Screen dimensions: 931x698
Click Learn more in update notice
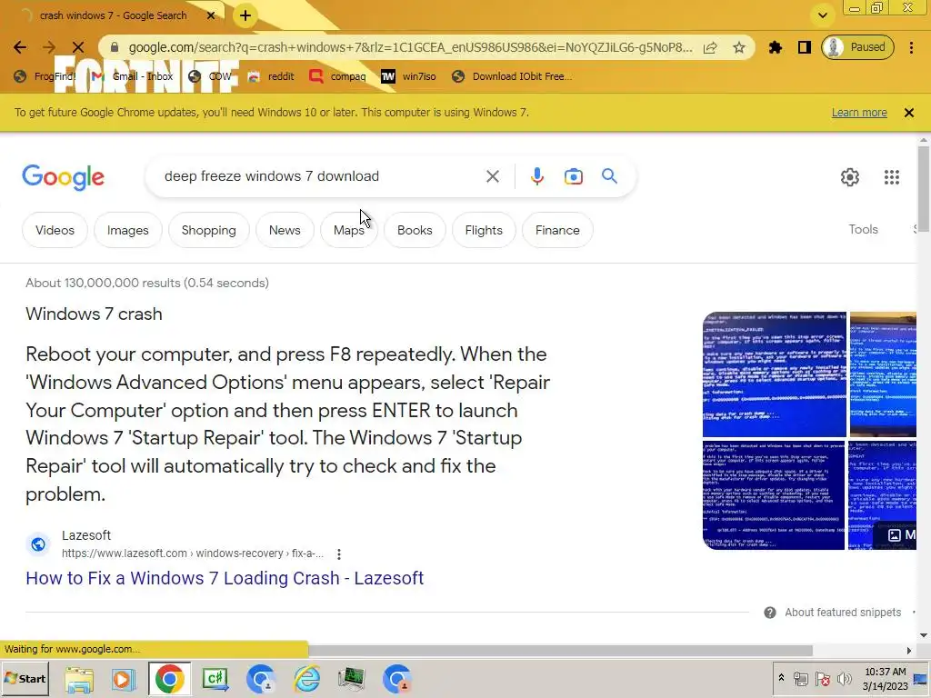tap(858, 113)
